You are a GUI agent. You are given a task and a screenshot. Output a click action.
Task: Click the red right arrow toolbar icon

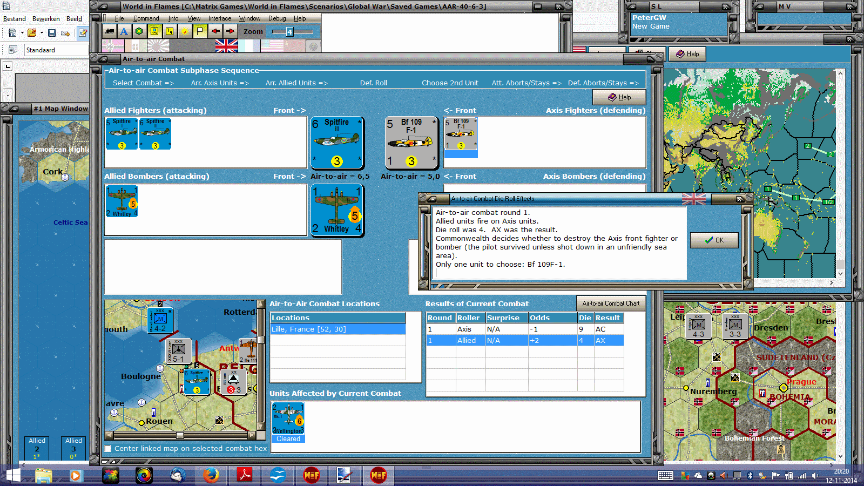pyautogui.click(x=230, y=31)
